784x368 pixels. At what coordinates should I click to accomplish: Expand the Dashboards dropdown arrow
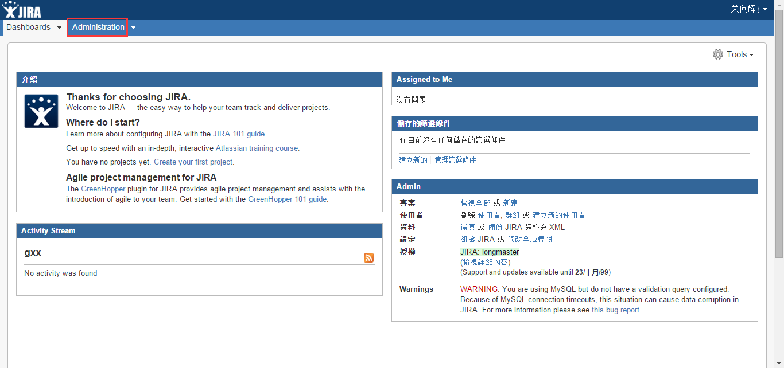pyautogui.click(x=59, y=28)
